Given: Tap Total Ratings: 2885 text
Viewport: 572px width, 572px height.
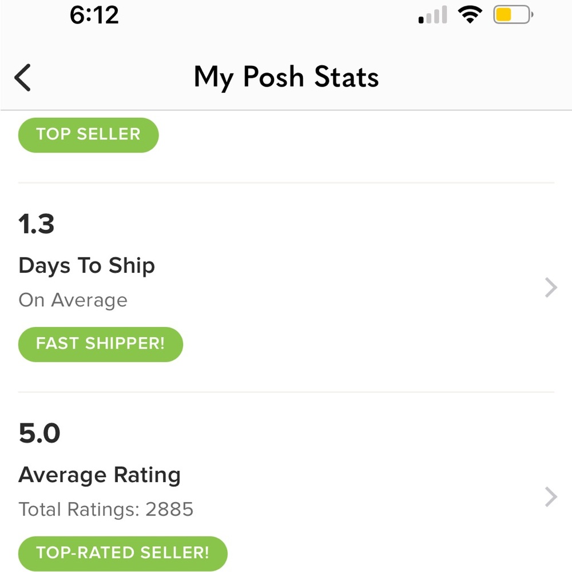Looking at the screenshot, I should (x=106, y=509).
